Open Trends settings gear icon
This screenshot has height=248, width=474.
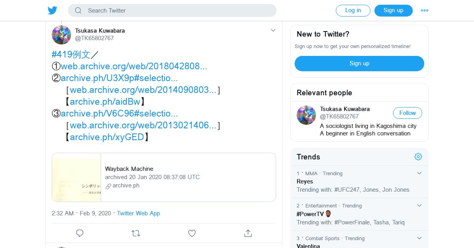click(418, 157)
